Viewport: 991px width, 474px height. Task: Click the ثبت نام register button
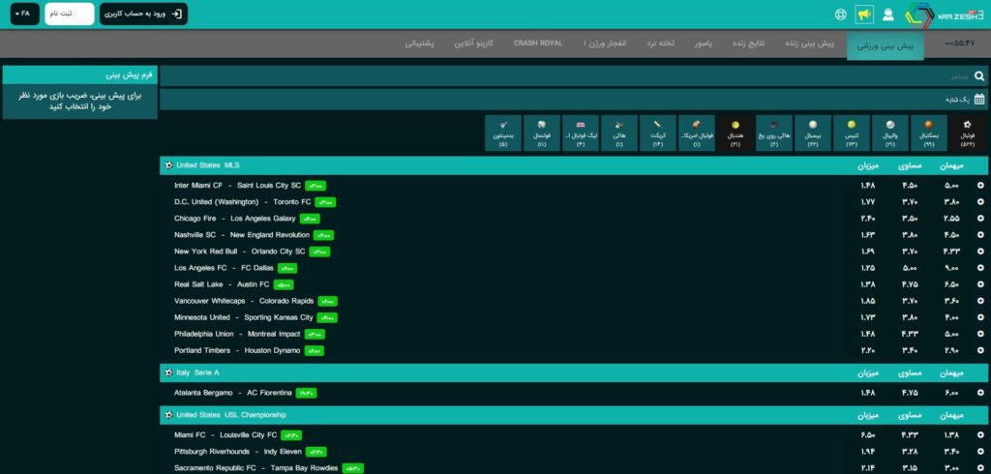pos(70,15)
